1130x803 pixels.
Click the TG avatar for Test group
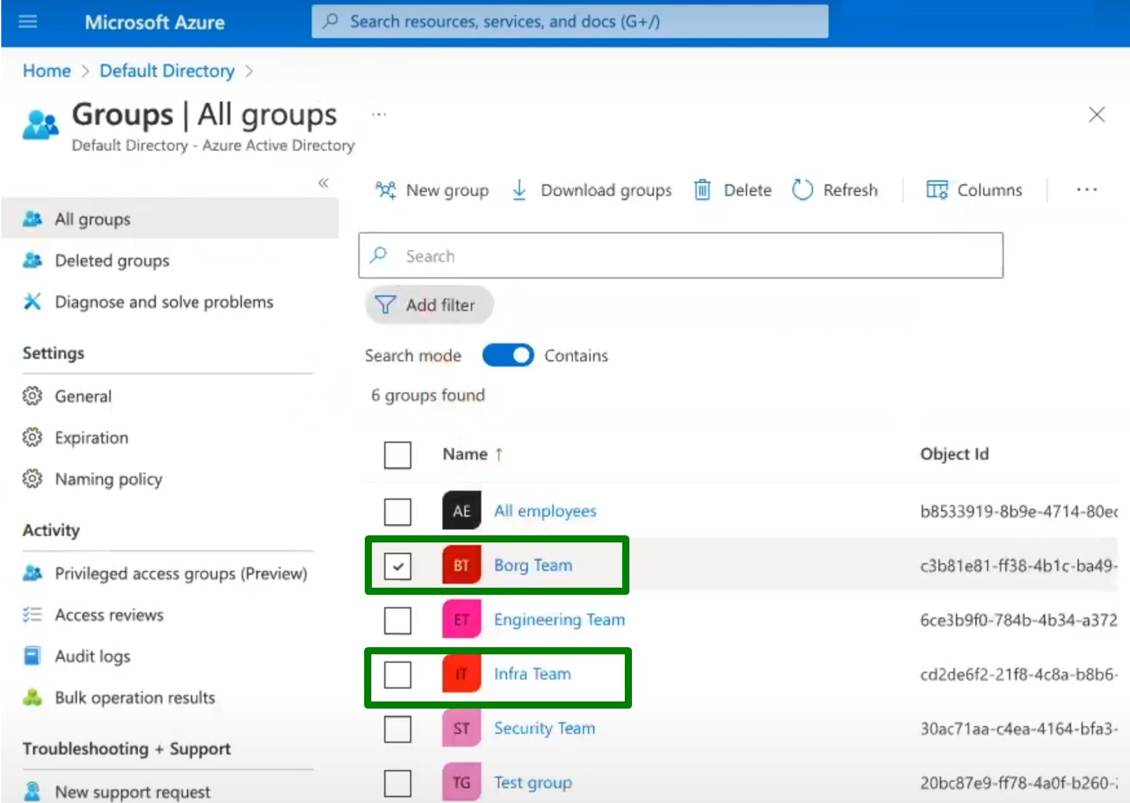(x=461, y=783)
